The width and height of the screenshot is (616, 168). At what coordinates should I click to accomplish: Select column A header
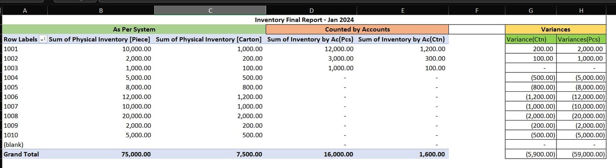(x=25, y=11)
